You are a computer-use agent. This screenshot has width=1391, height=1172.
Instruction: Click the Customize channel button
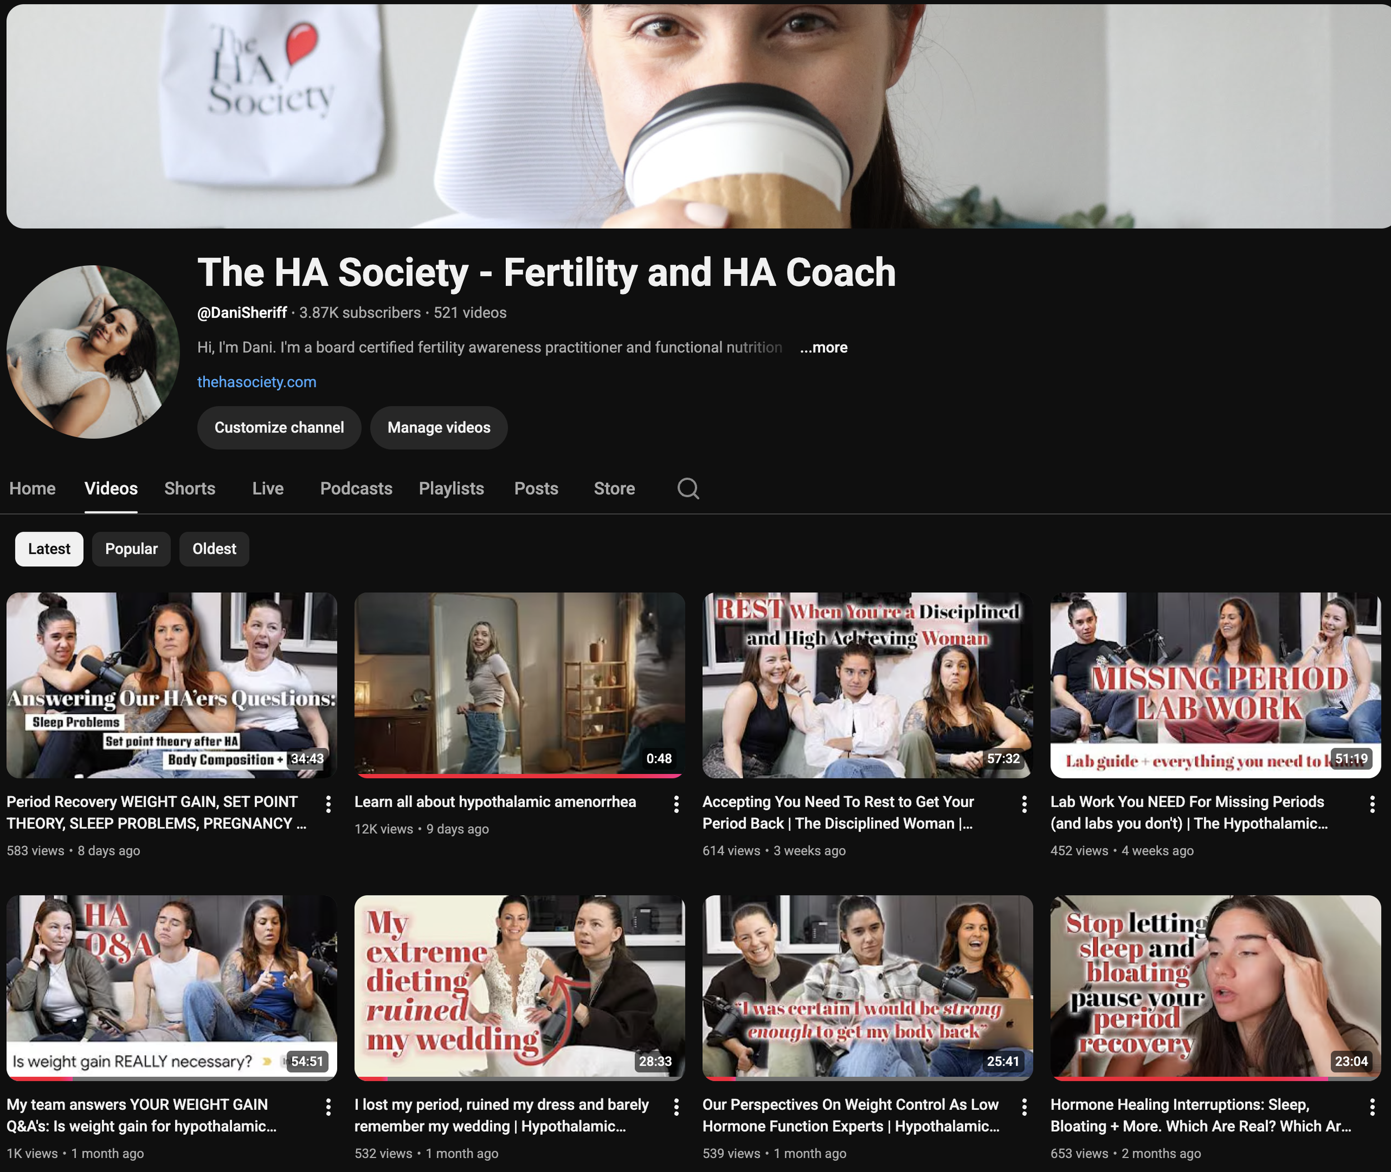click(x=279, y=428)
